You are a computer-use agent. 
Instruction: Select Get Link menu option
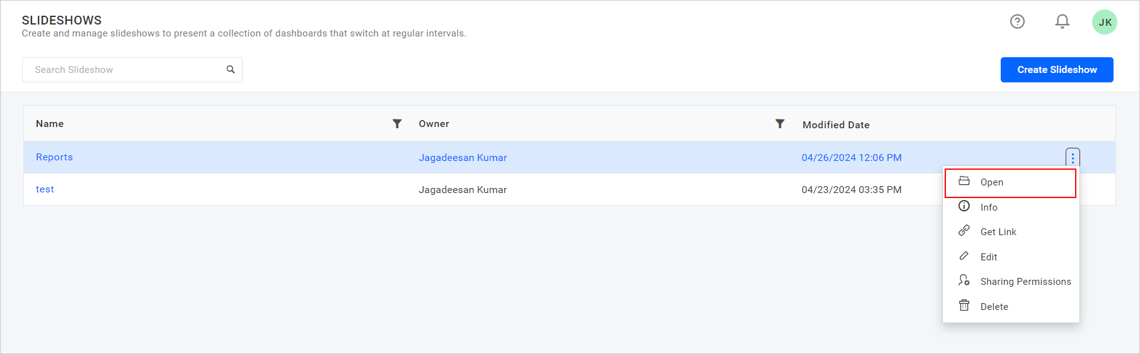pos(998,232)
